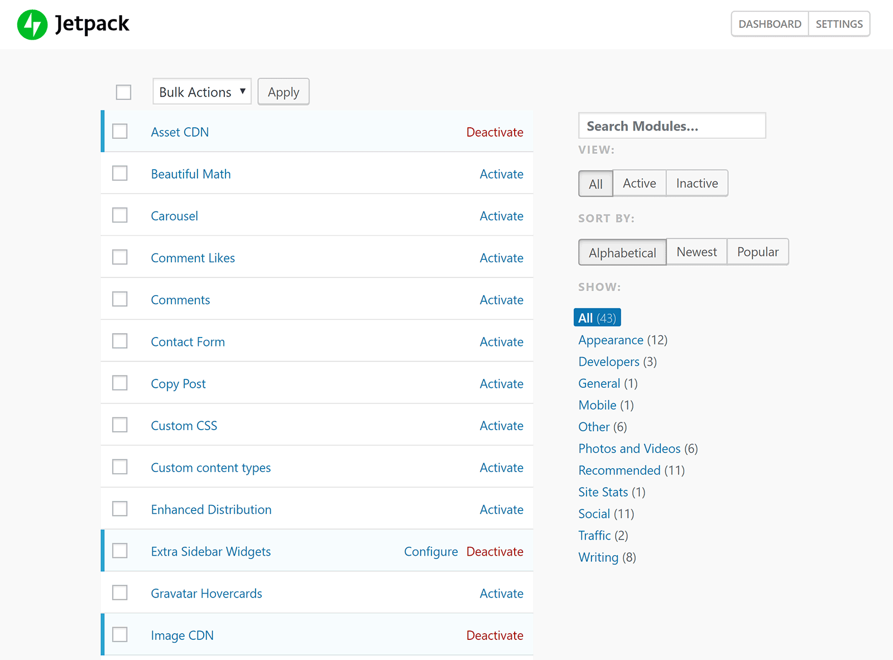Check the Image CDN checkbox
Image resolution: width=893 pixels, height=660 pixels.
tap(120, 634)
